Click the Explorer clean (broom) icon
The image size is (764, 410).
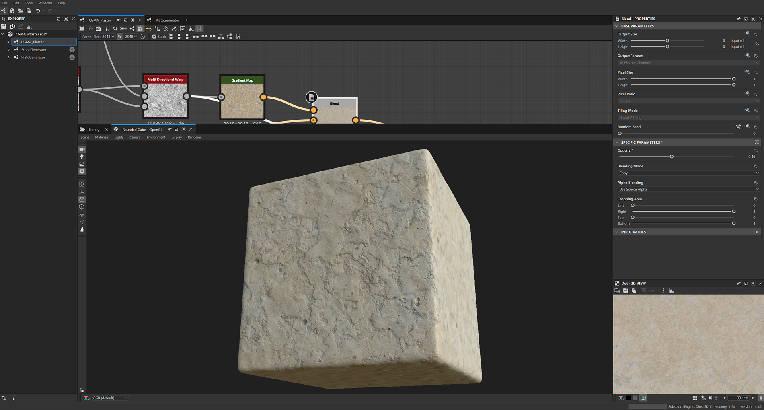29,26
